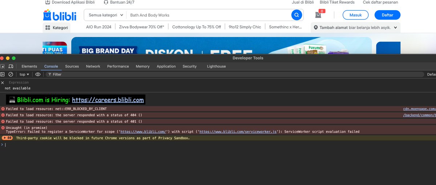Expand the 80 grouped cookie warnings
Screen dimensions: 436x185
pyautogui.click(x=7, y=138)
